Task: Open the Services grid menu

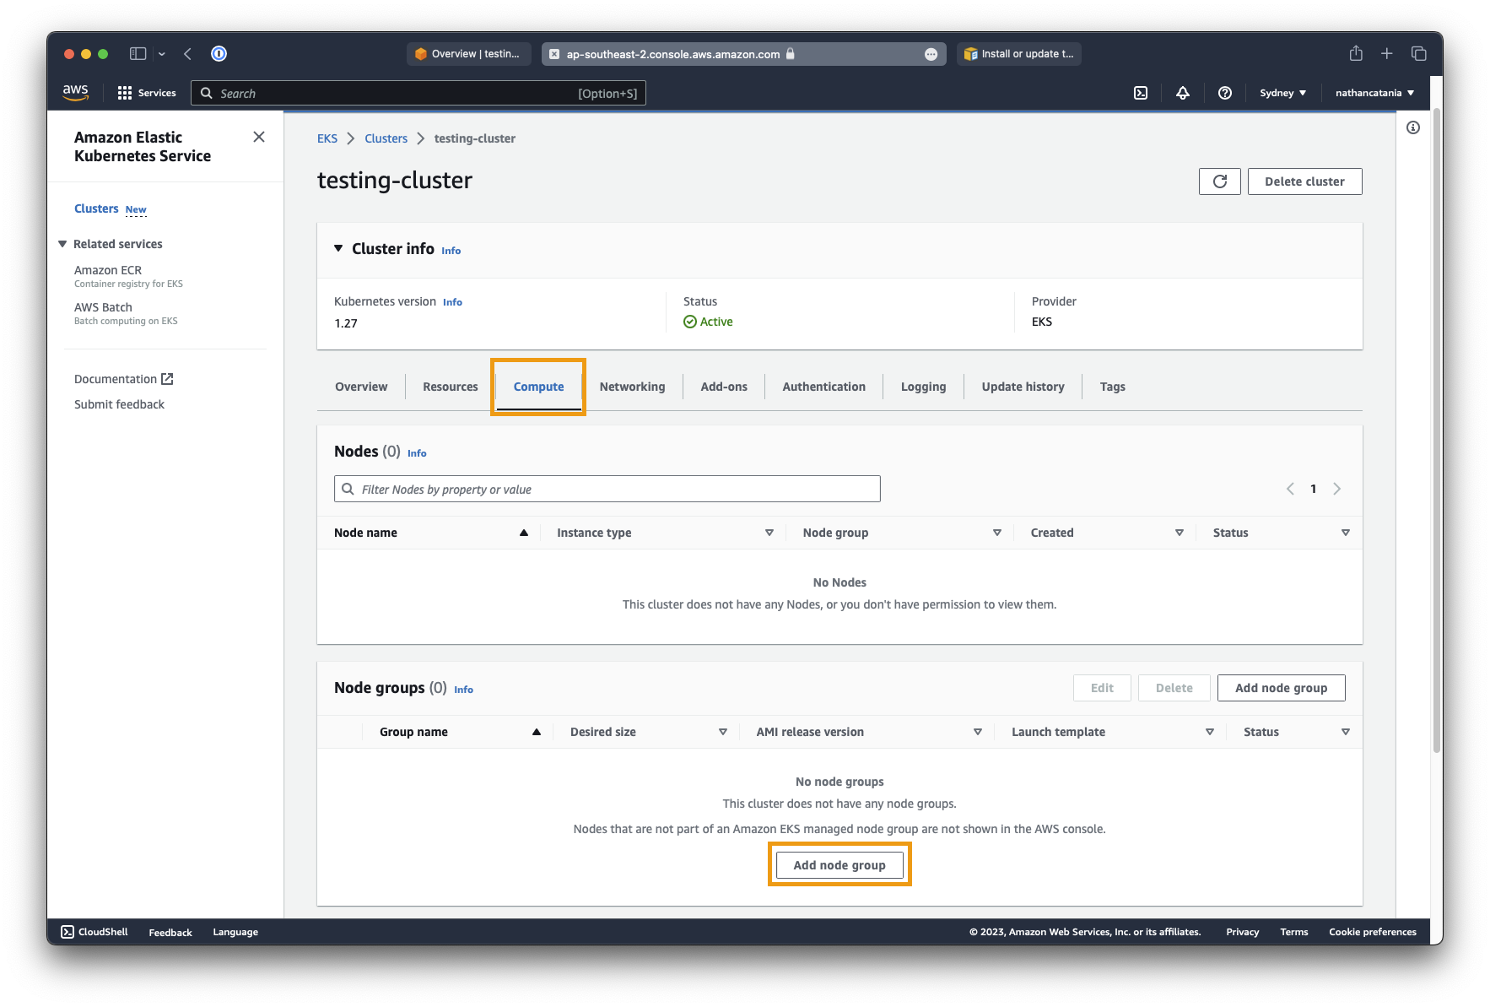Action: pyautogui.click(x=147, y=93)
